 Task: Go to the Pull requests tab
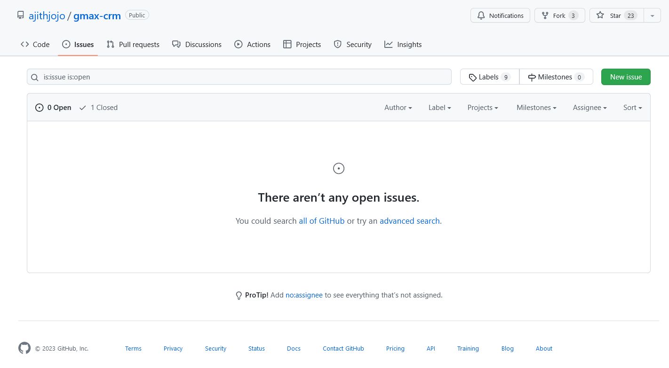click(133, 45)
